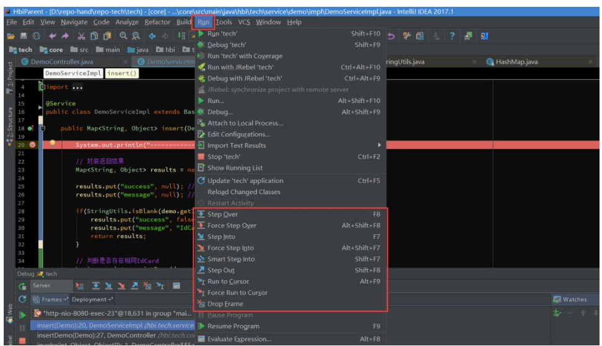Click the Rerun 'tech' debug icon
Image resolution: width=602 pixels, height=346 pixels.
pos(23,286)
